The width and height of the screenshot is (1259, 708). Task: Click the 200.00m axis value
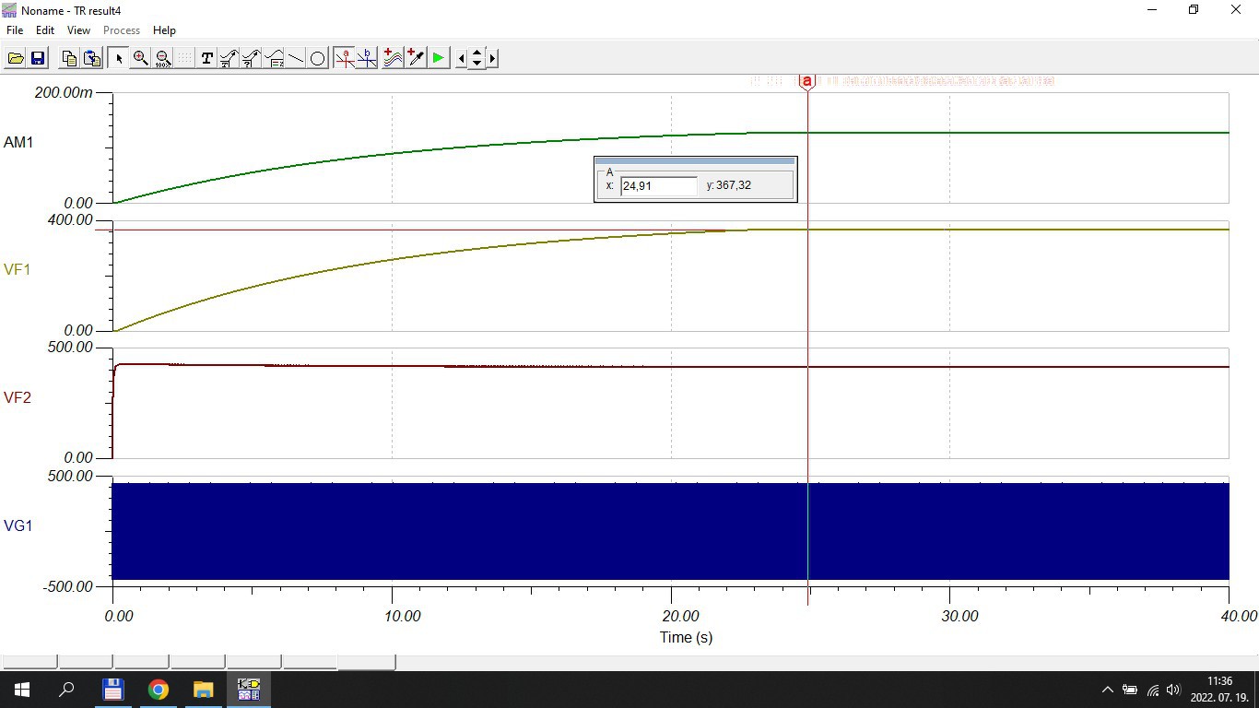point(64,93)
